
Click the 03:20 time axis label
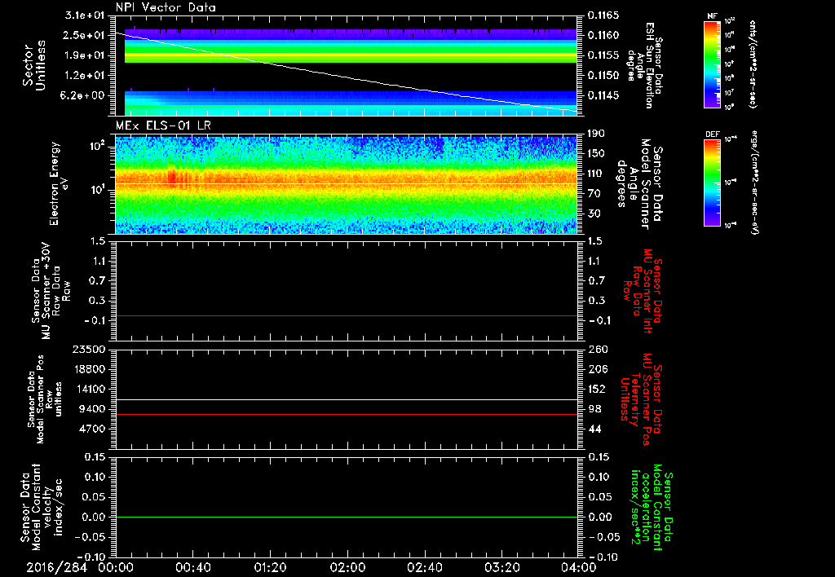pos(501,566)
